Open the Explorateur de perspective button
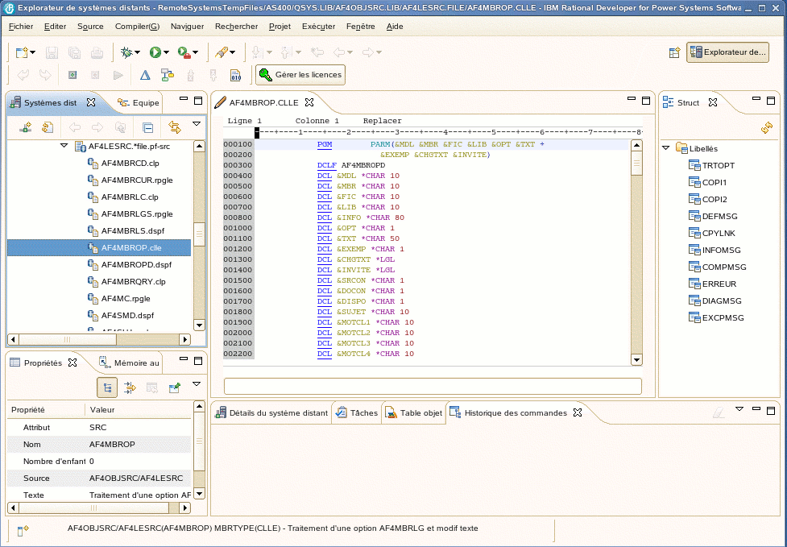787x547 pixels. 729,52
